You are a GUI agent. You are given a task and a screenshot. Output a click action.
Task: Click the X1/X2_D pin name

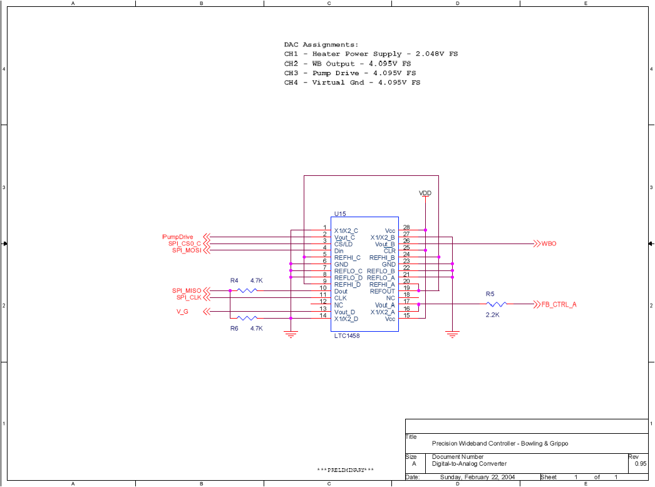[346, 319]
